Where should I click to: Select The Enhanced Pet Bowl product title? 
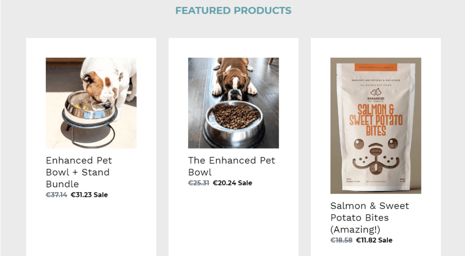coord(231,166)
